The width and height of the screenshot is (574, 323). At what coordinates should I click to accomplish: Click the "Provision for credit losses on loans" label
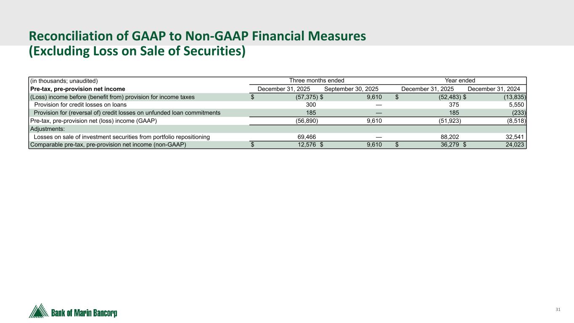pos(80,105)
